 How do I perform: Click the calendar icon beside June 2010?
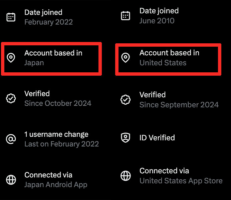tap(126, 16)
